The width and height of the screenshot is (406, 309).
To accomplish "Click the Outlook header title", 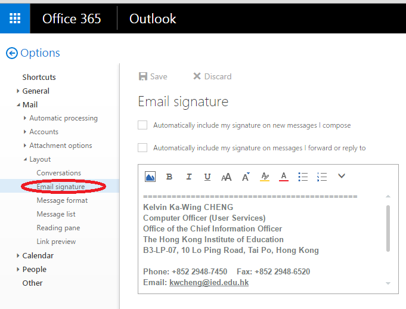I will click(153, 18).
